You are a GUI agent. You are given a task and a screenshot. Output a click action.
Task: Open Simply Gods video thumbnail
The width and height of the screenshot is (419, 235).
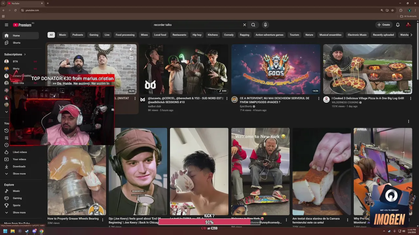(x=276, y=69)
